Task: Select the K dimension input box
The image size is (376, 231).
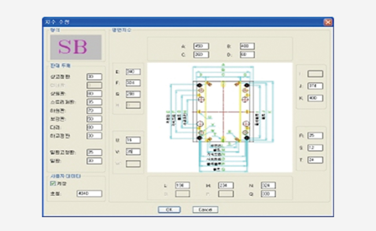Action: click(x=315, y=98)
